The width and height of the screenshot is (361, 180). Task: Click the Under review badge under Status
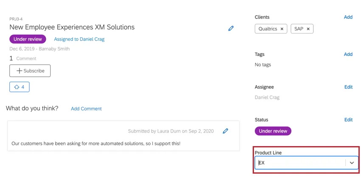[273, 131]
